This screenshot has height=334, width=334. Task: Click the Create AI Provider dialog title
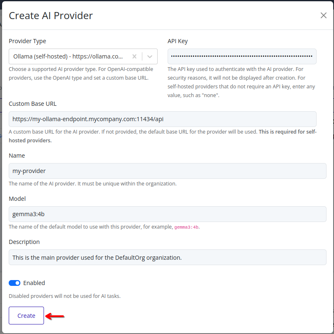pos(51,15)
